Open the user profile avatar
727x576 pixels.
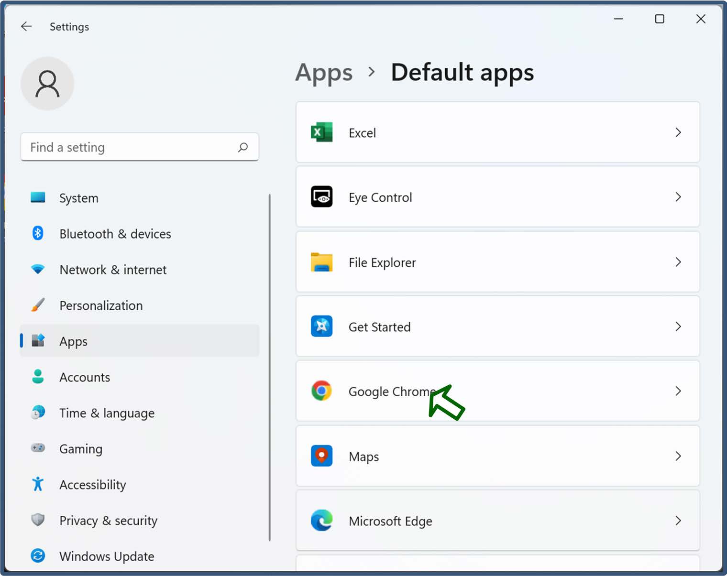pos(47,84)
